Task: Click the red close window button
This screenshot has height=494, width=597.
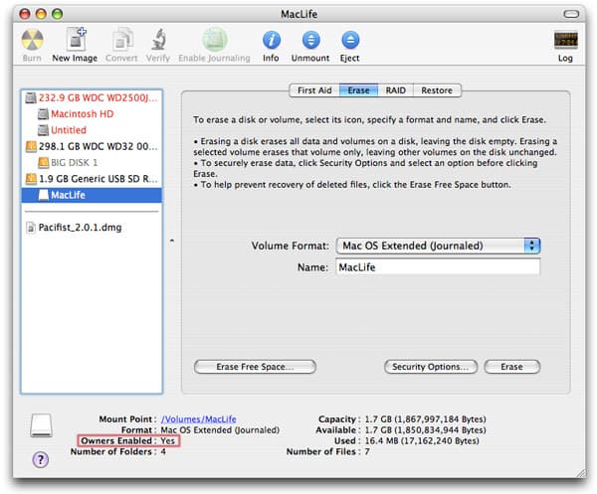Action: (25, 14)
